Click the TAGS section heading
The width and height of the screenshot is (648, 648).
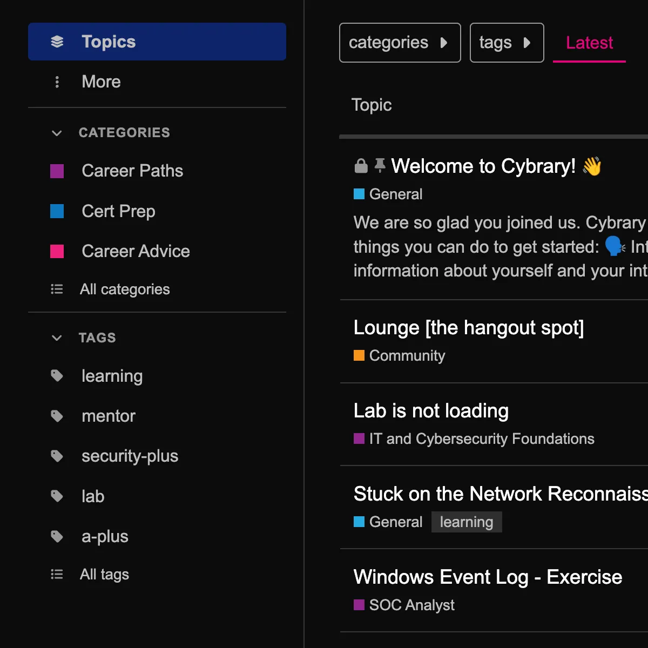click(x=97, y=338)
